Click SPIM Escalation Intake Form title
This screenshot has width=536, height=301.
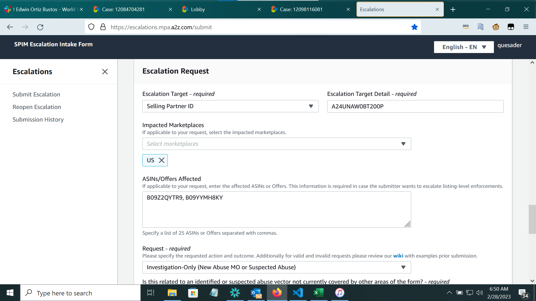click(x=53, y=44)
